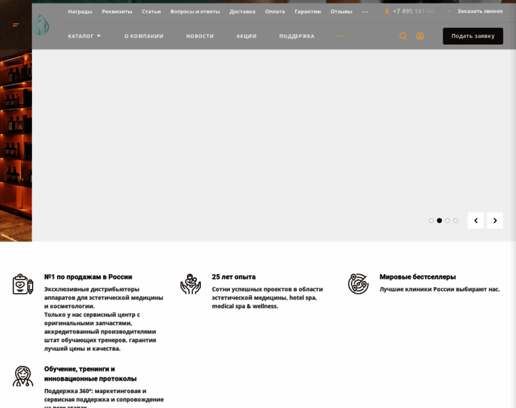516x408 pixels.
Task: Click heading №1 по продажам в России
Action: coord(88,277)
